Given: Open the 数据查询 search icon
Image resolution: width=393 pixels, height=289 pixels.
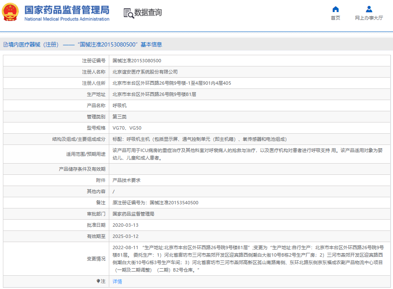Looking at the screenshot, I should click(129, 13).
